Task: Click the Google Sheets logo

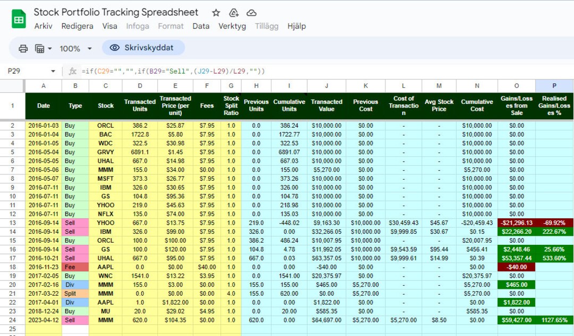Action: coord(19,17)
